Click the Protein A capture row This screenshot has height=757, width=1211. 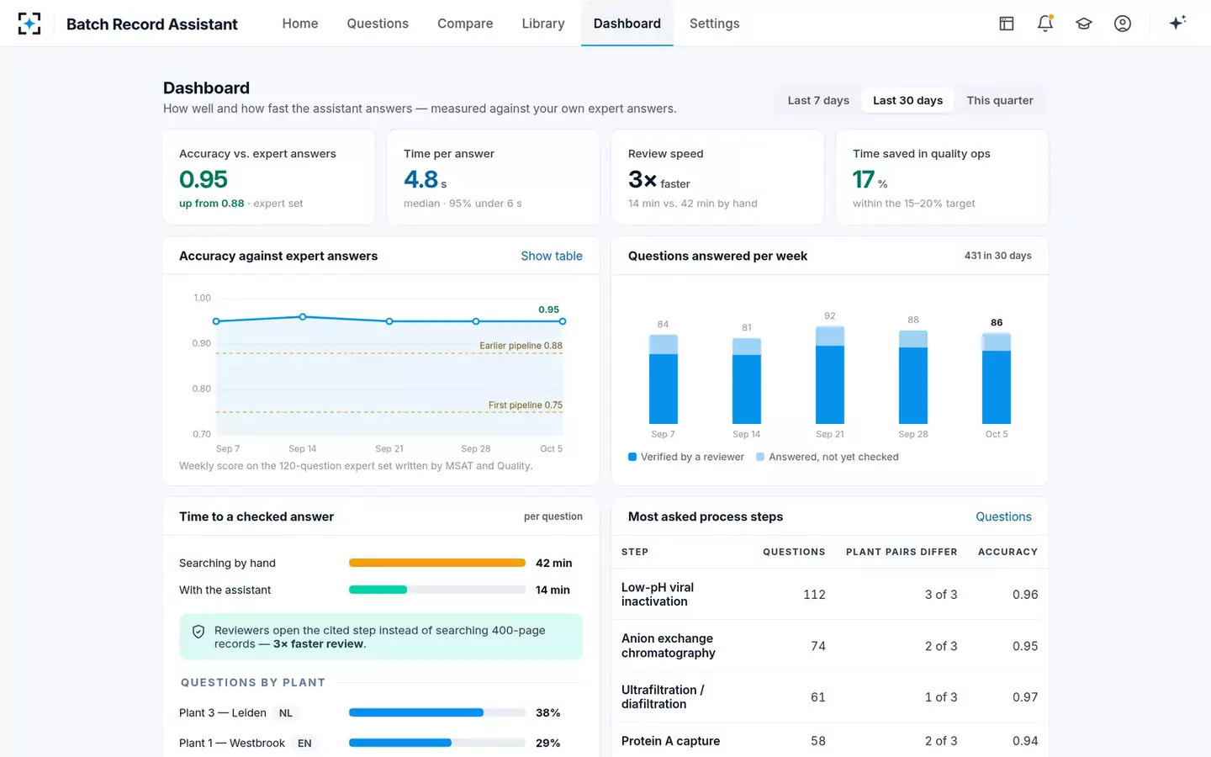830,740
